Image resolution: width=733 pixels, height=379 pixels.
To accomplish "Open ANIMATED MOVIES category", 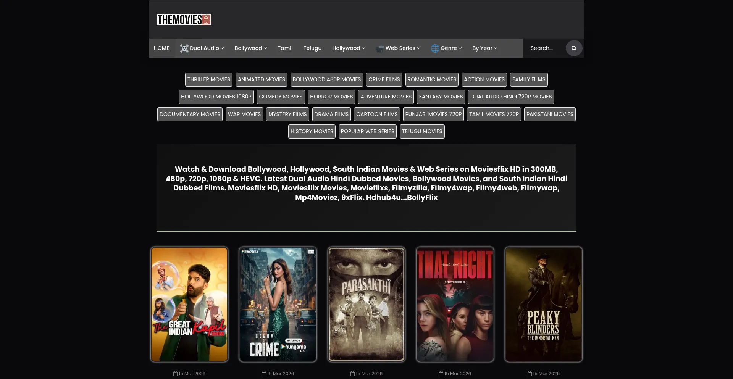I will (x=262, y=79).
